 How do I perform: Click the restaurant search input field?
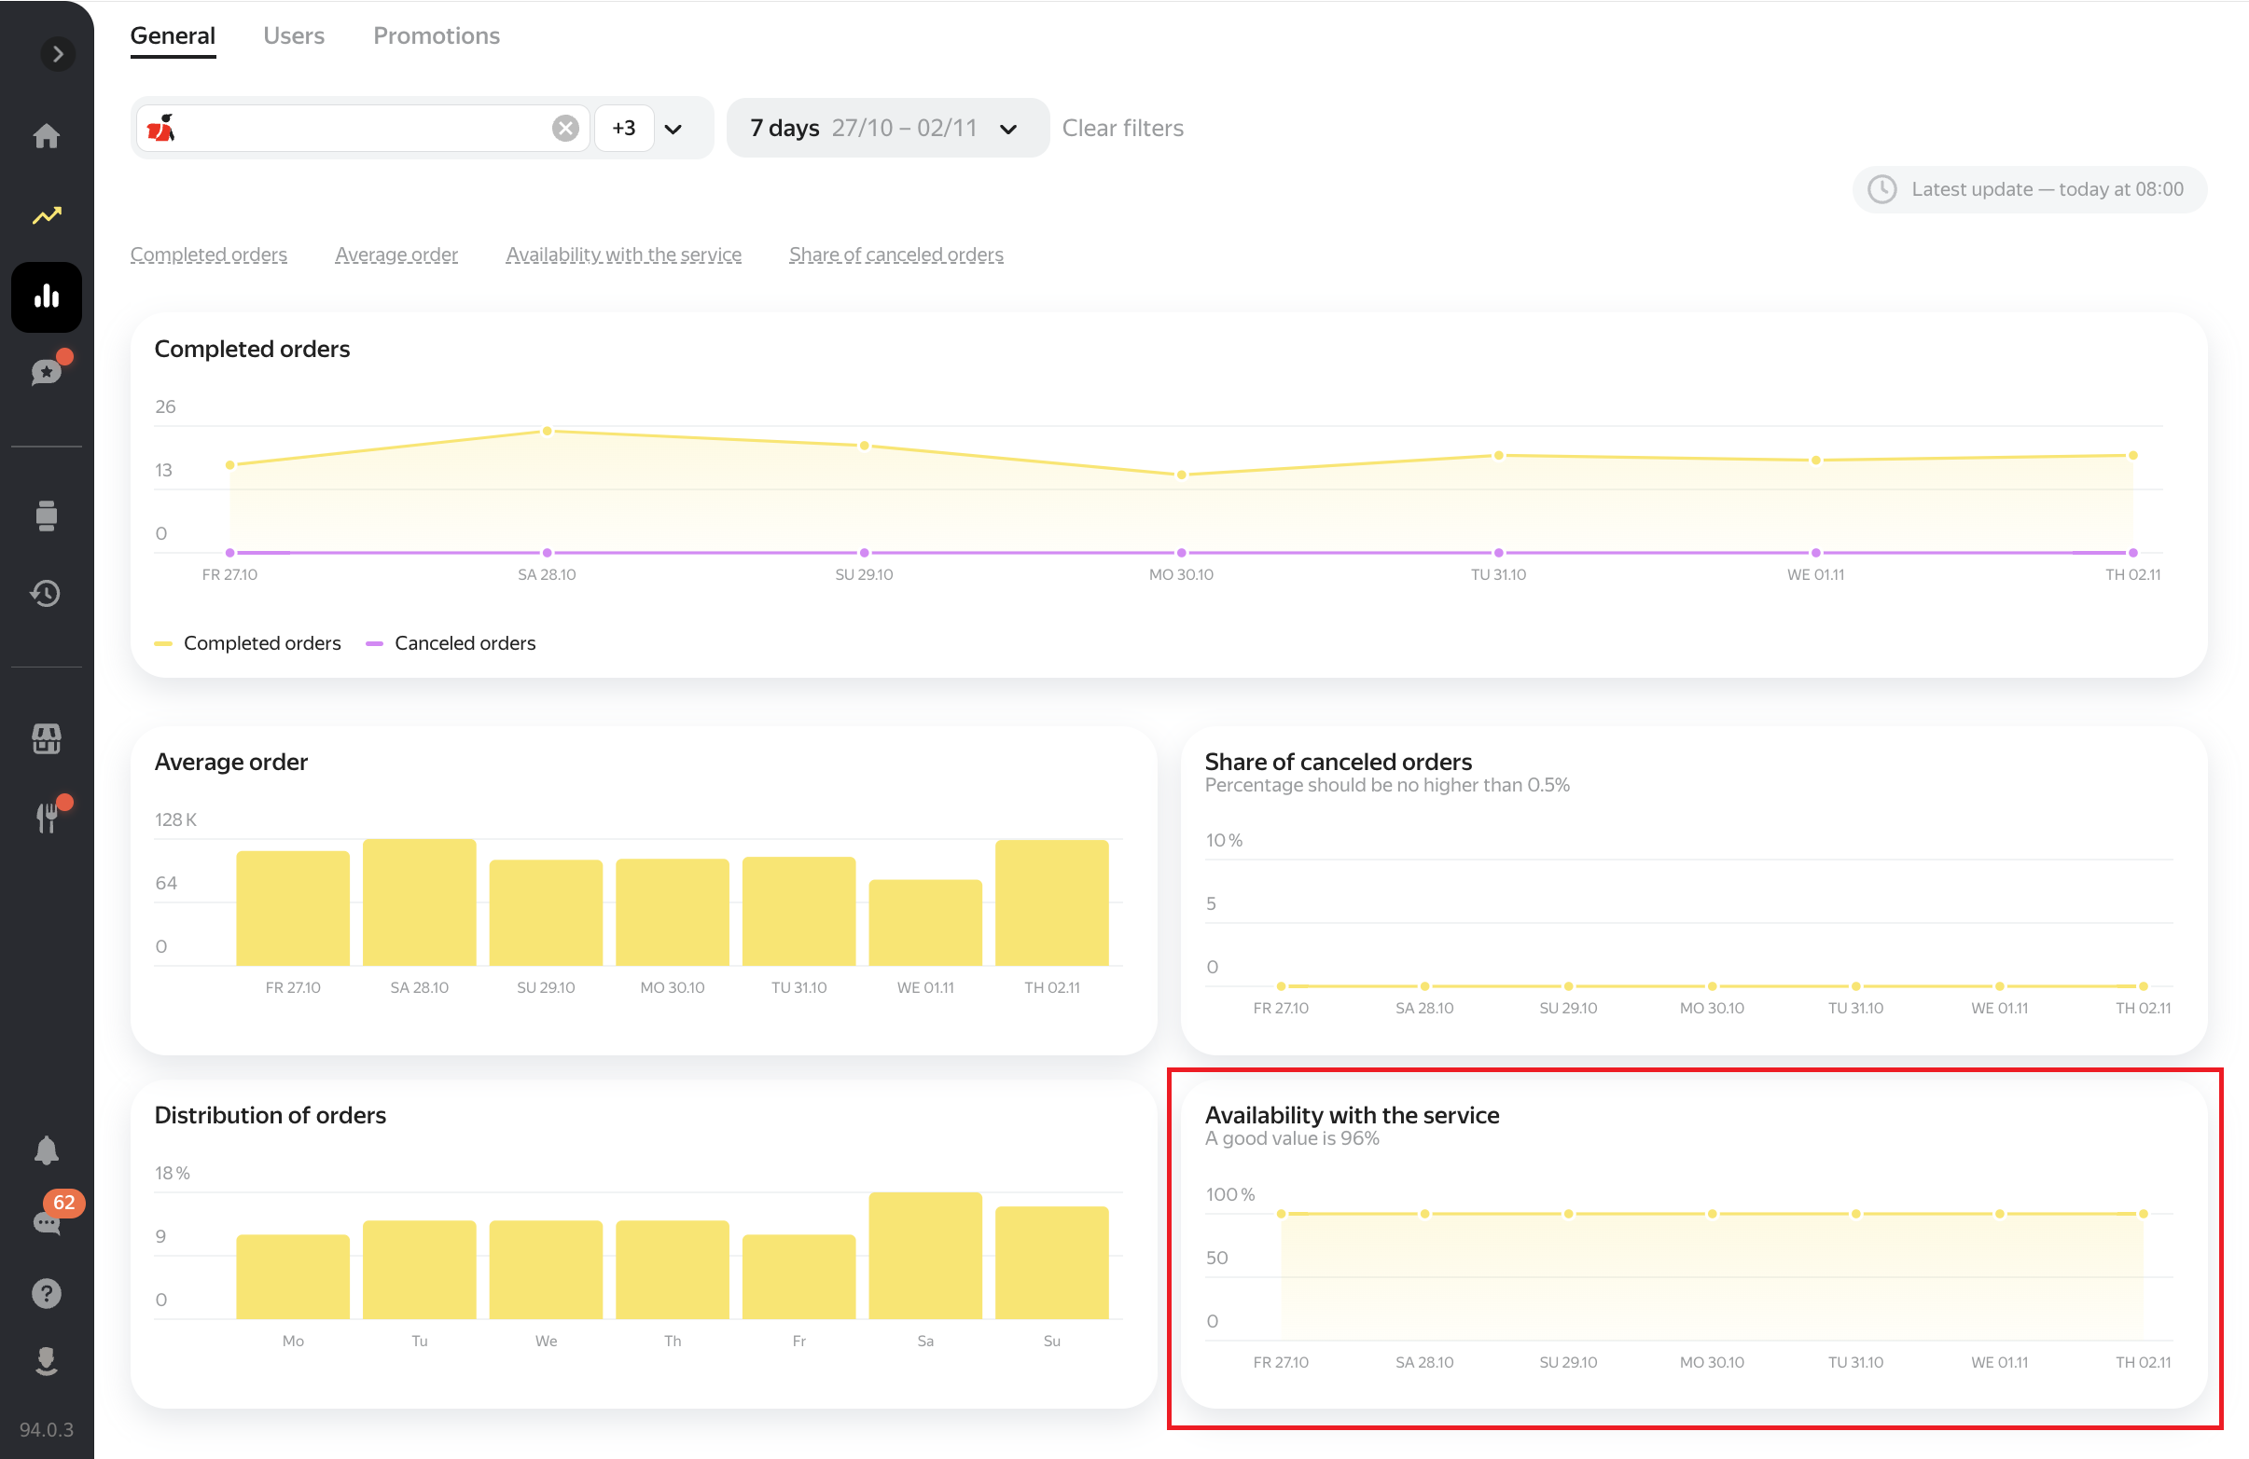[x=364, y=128]
